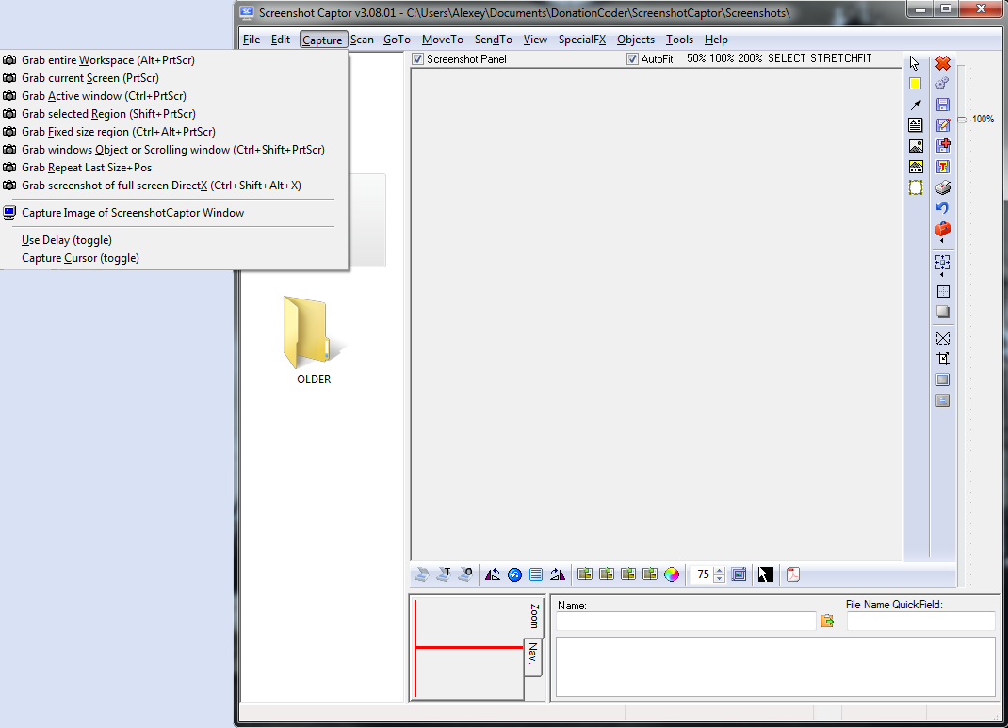Click the crop tool icon
The width and height of the screenshot is (1008, 728).
[x=943, y=359]
